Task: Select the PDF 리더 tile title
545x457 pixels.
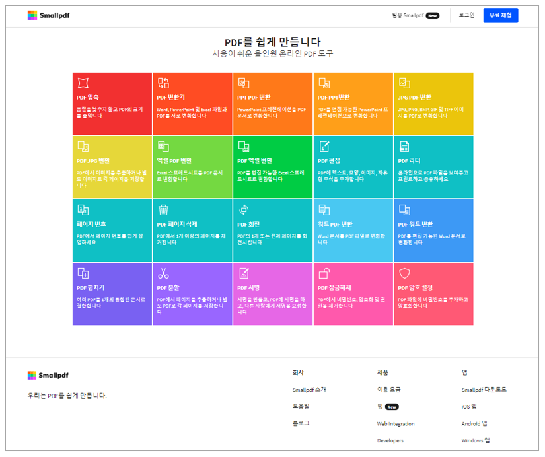Action: 409,161
